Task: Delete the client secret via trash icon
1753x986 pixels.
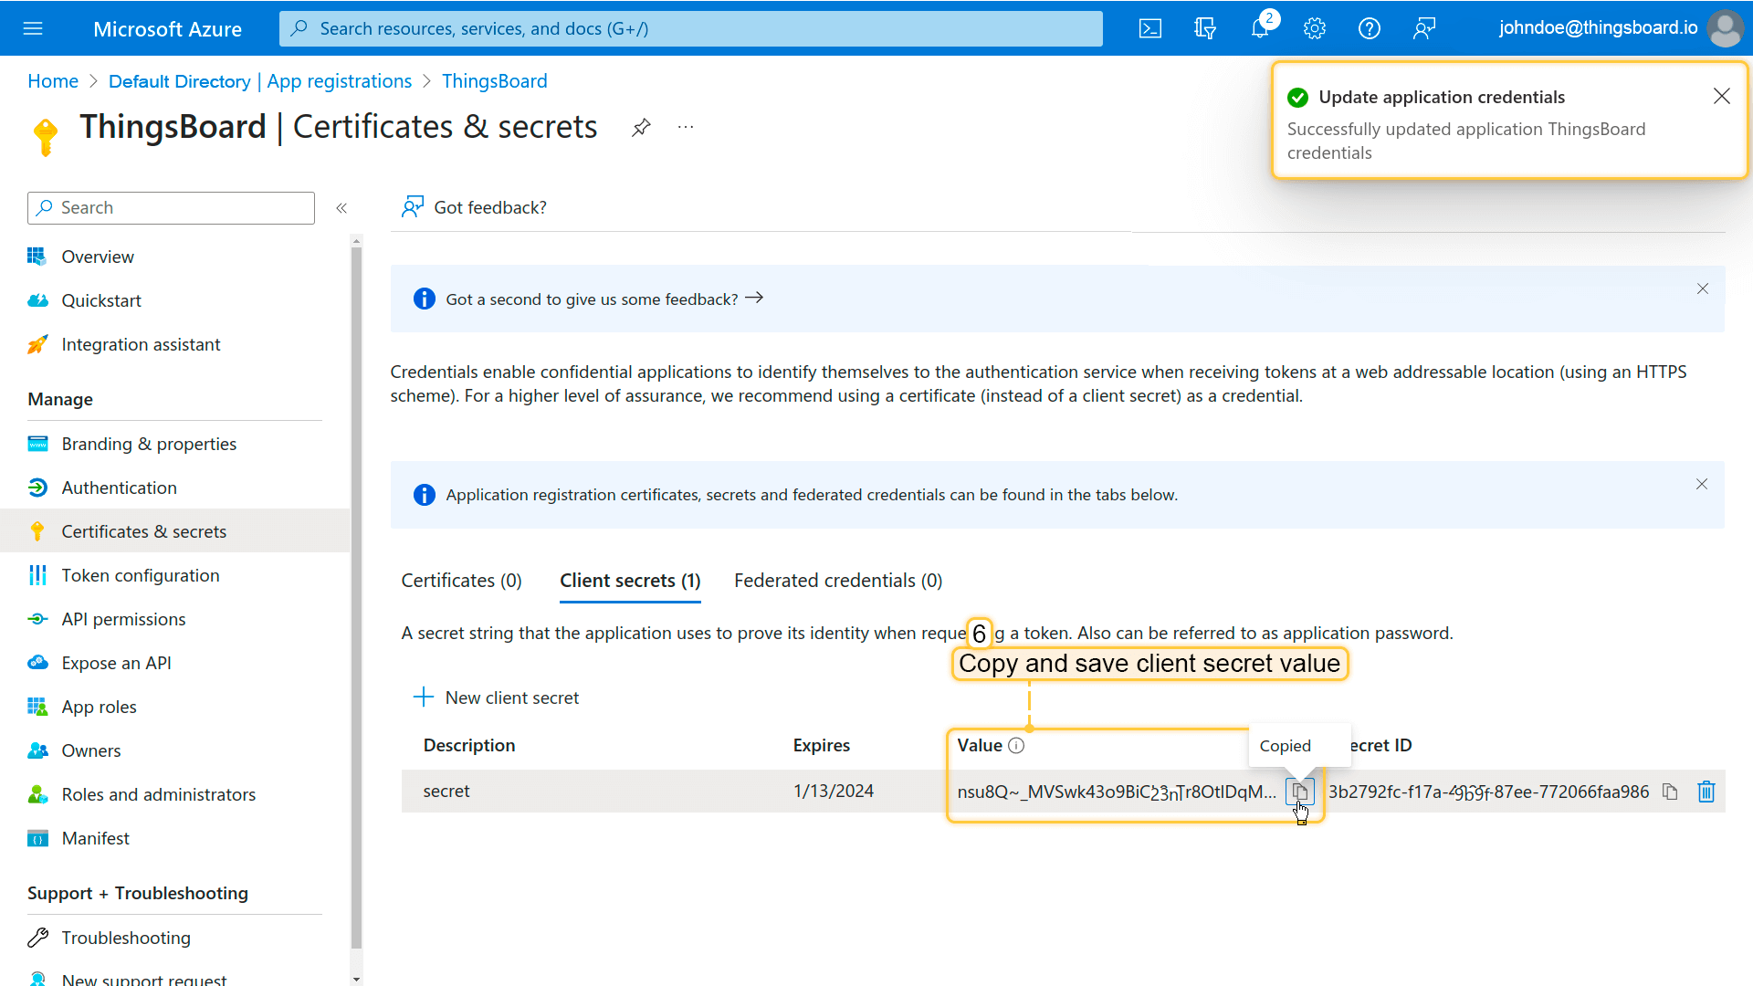Action: (x=1706, y=792)
